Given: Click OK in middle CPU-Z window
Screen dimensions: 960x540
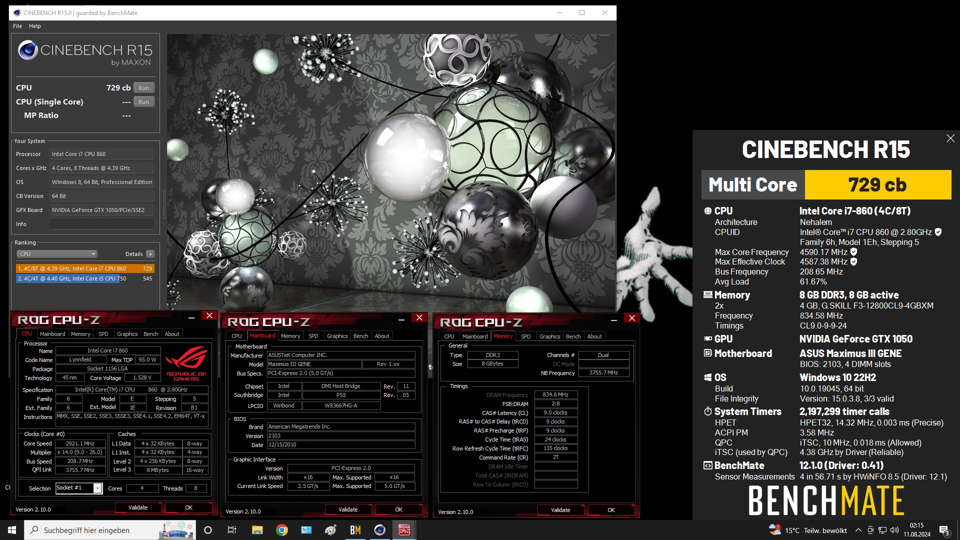Looking at the screenshot, I should pos(398,509).
